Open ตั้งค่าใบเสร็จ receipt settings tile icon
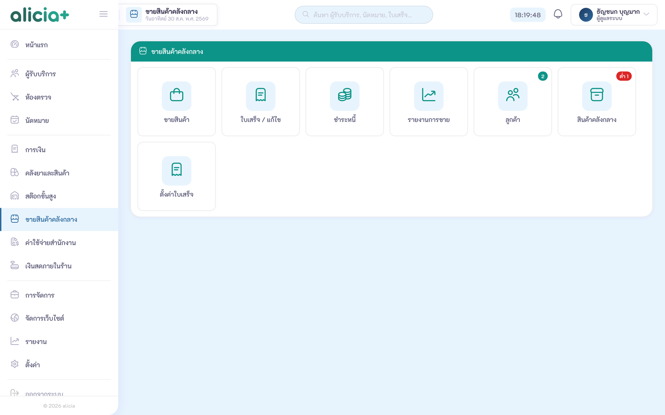The image size is (665, 415). pyautogui.click(x=177, y=170)
